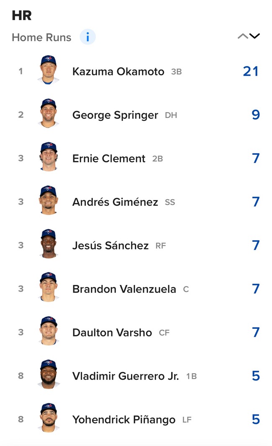Tap Brandon Valenzuela's headshot image
This screenshot has height=446, width=272.
49,287
